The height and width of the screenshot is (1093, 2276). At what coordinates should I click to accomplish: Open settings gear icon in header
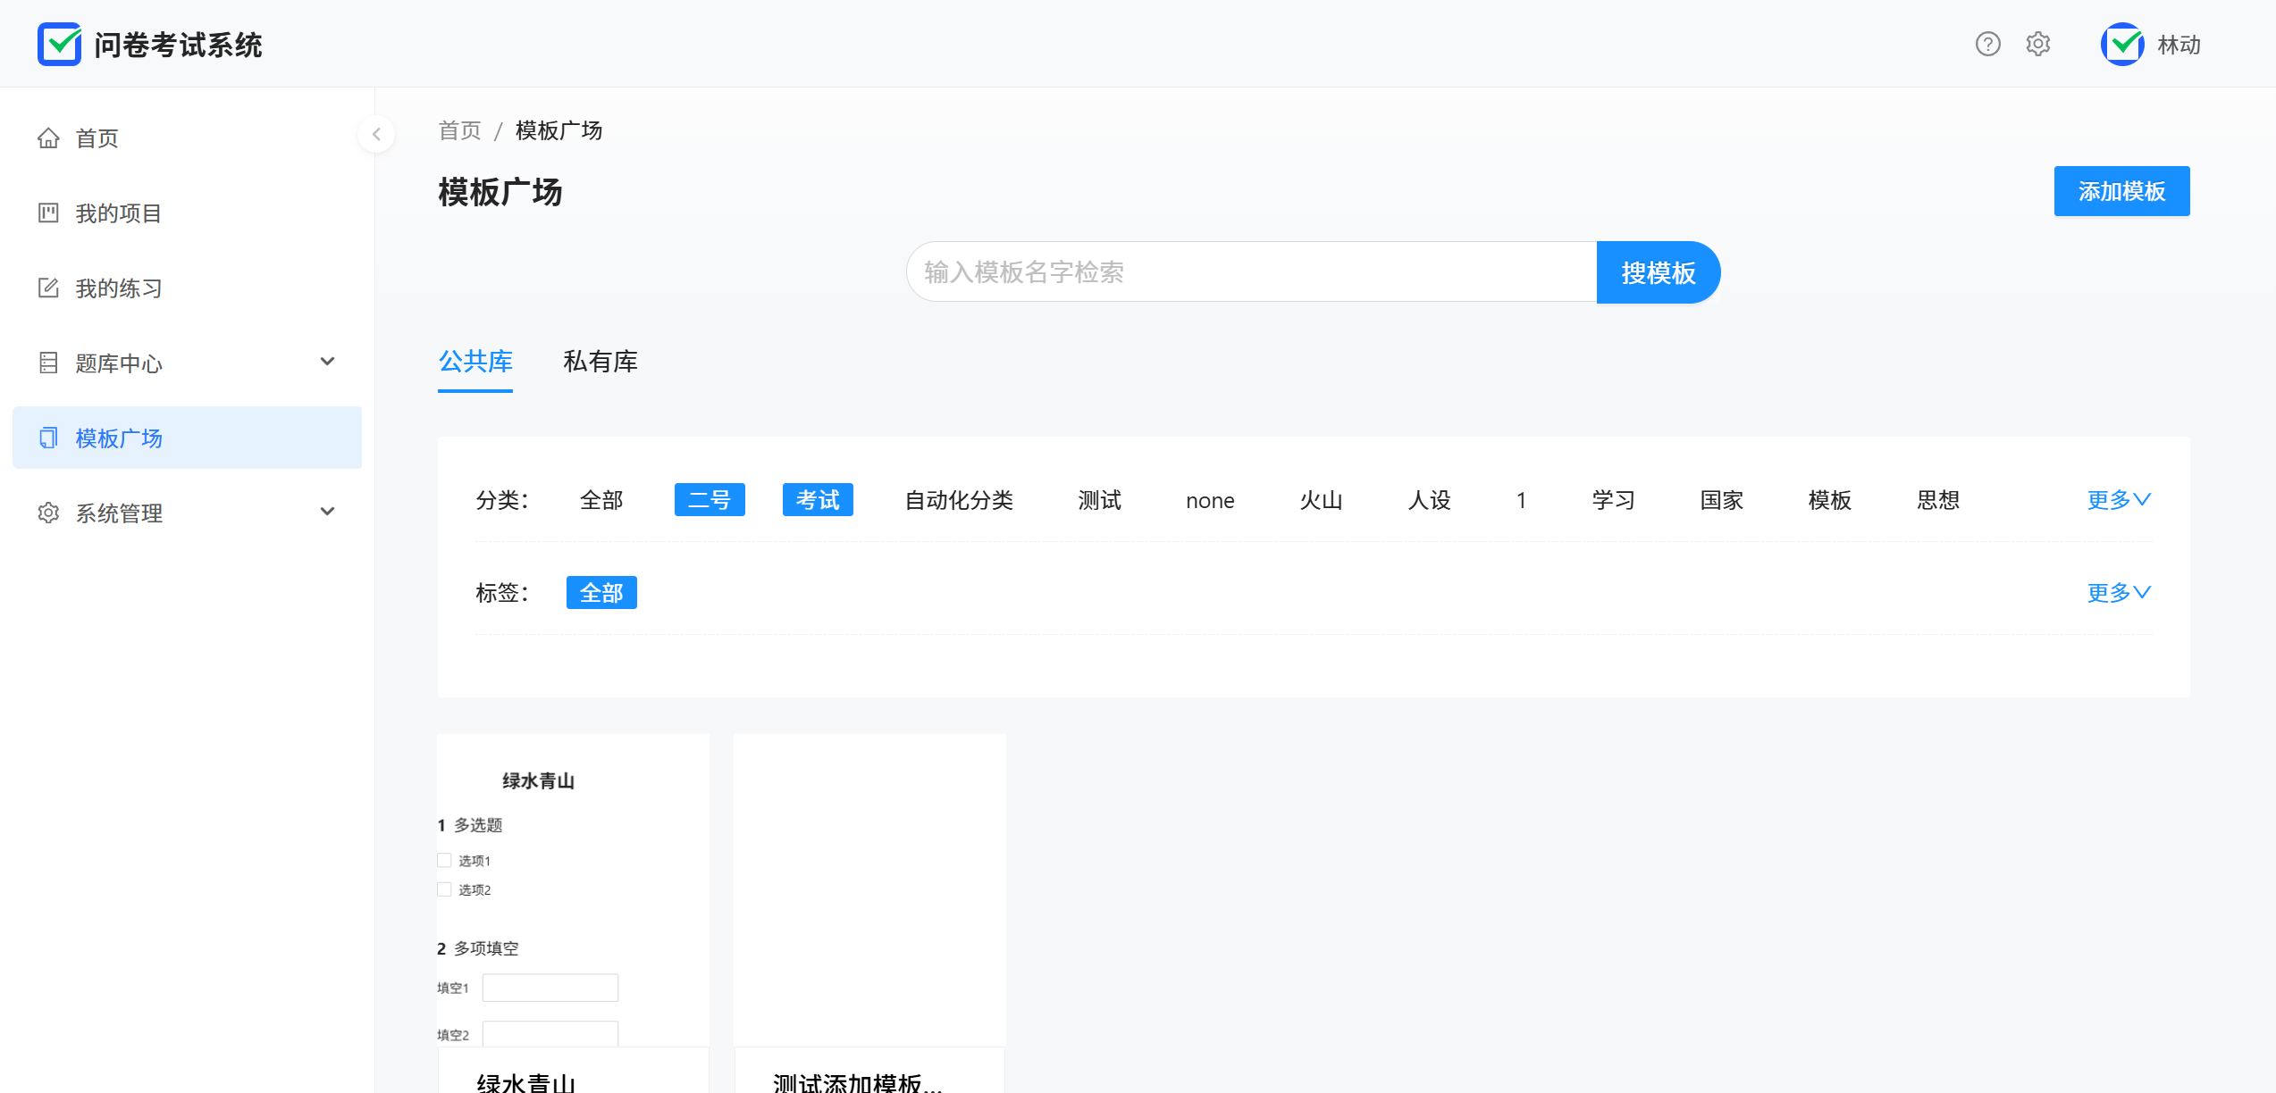tap(2037, 44)
